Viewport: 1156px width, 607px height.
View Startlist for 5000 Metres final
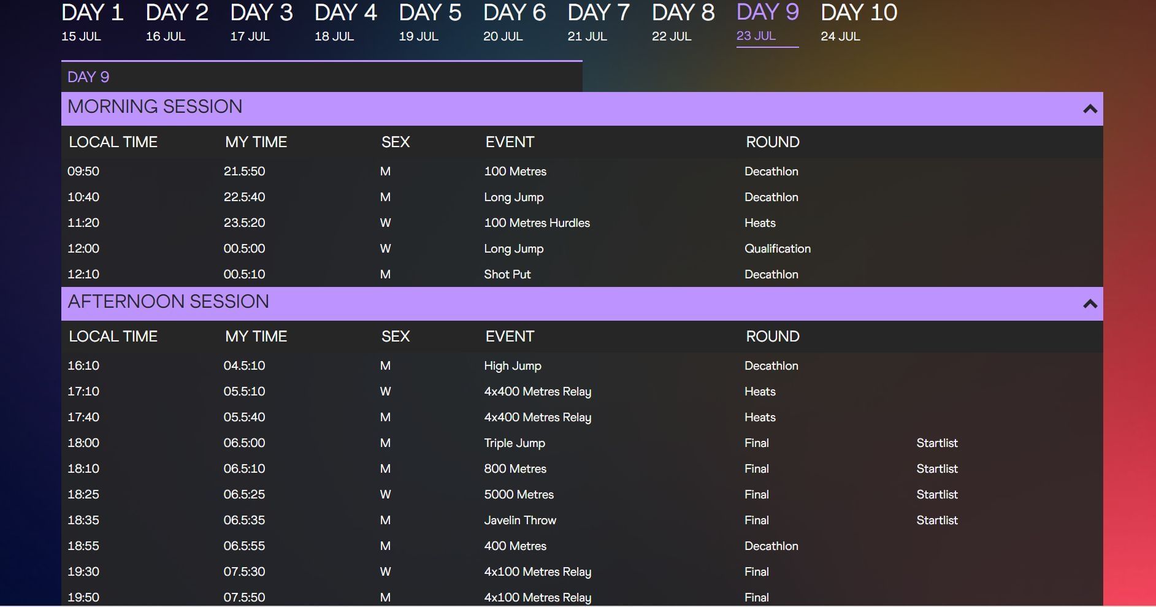(x=936, y=495)
